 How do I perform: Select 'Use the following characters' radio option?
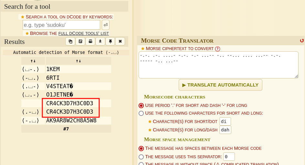point(141,113)
